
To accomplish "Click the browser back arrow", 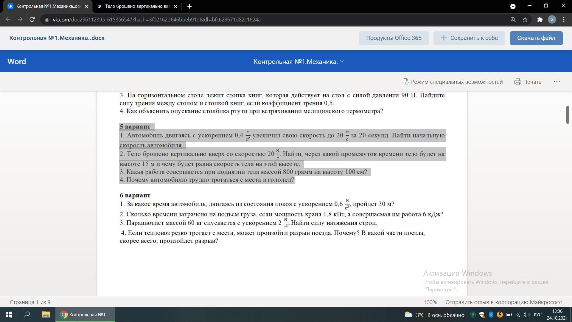I will 8,19.
